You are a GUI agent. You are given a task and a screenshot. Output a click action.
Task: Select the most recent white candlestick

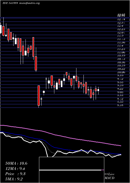[98, 90]
